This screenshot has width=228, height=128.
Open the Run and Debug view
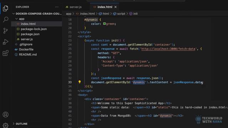pyautogui.click(x=6, y=42)
